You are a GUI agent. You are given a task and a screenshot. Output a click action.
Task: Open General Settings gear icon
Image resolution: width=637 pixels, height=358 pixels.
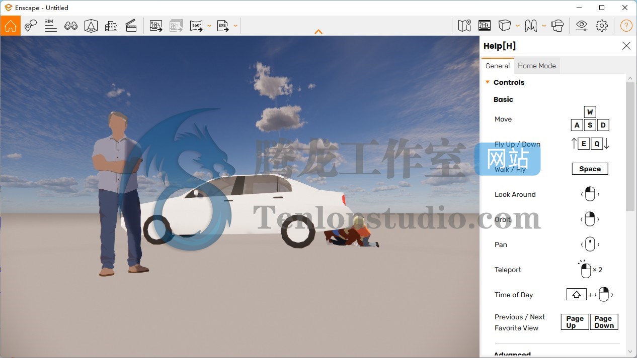coord(602,26)
